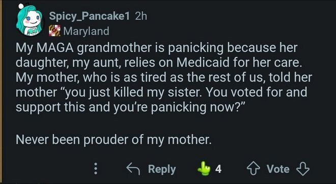Downvote the comment with the down arrow
The image size is (336, 184).
tap(303, 169)
